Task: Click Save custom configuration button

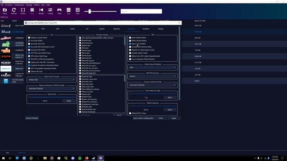Action: pyautogui.click(x=143, y=118)
